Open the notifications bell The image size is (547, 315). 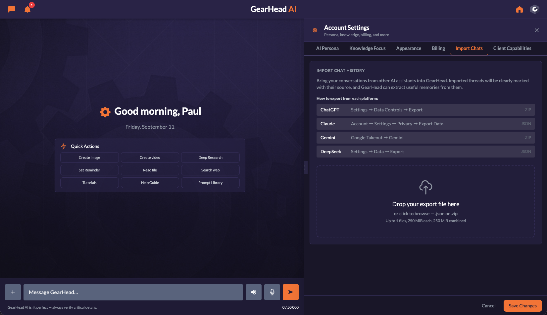tap(27, 9)
